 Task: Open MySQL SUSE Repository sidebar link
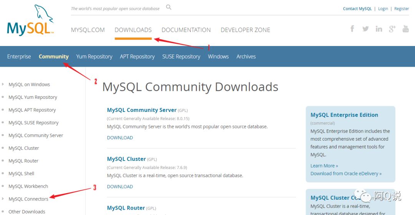pyautogui.click(x=33, y=123)
